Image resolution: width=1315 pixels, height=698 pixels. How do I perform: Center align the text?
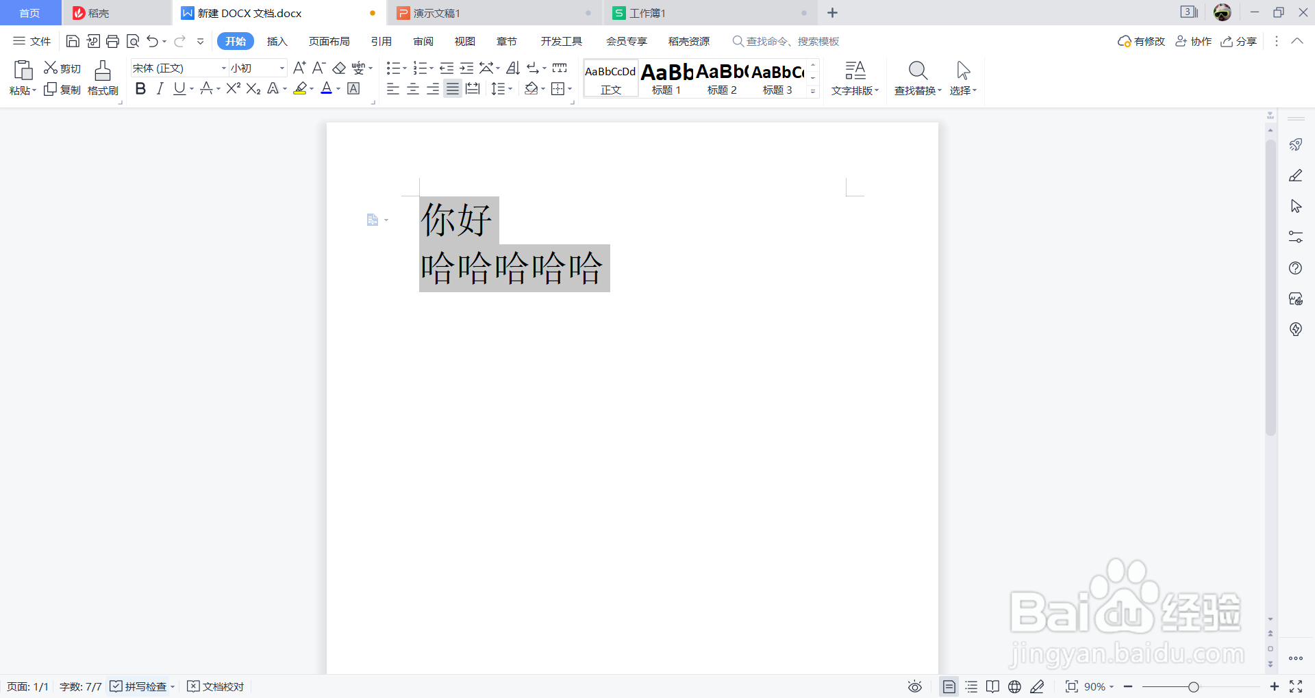[x=413, y=88]
